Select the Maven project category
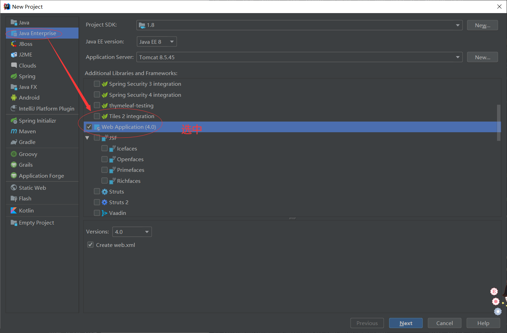Screen dimensions: 507x333 pos(42,131)
